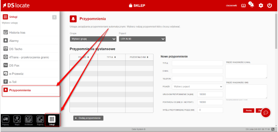The height and width of the screenshot is (132, 278).
Task: Open the user manual book icon
Action: click(x=243, y=5)
